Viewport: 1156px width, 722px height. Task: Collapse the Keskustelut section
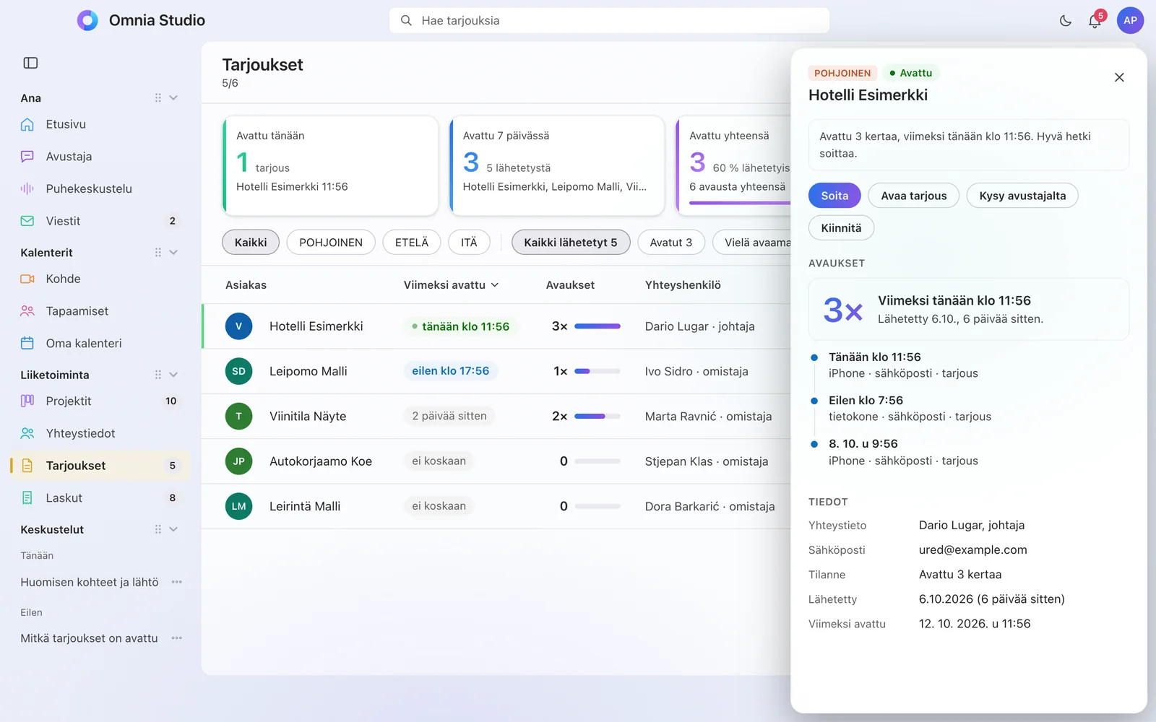pyautogui.click(x=173, y=529)
